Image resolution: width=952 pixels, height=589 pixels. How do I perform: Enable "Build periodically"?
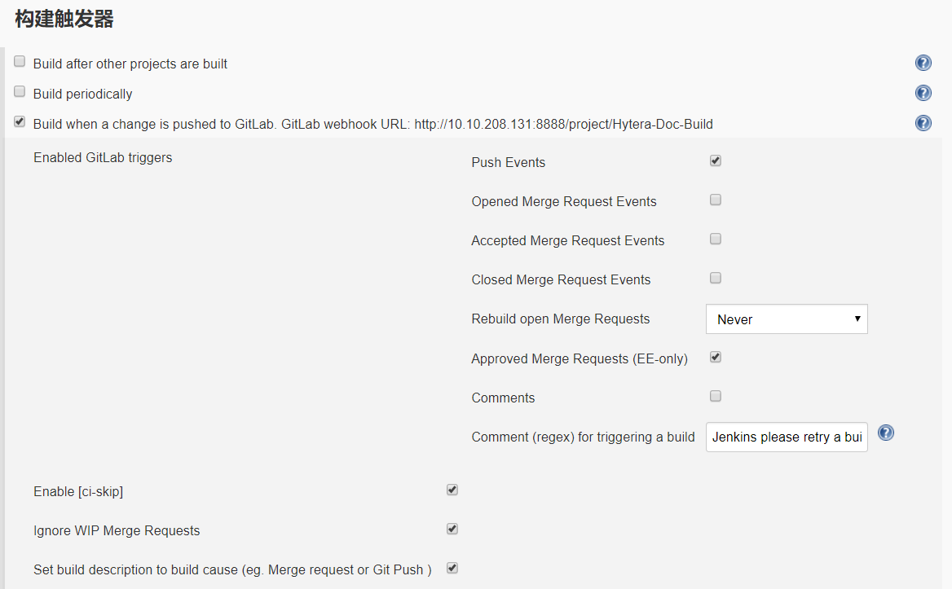click(x=19, y=91)
